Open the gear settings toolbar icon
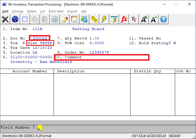The width and height of the screenshot is (196, 139). pyautogui.click(x=55, y=19)
